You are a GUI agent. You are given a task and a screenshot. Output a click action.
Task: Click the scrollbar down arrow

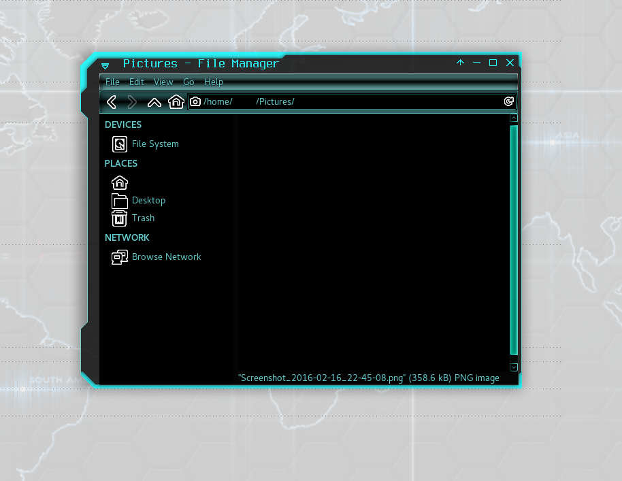pyautogui.click(x=514, y=367)
